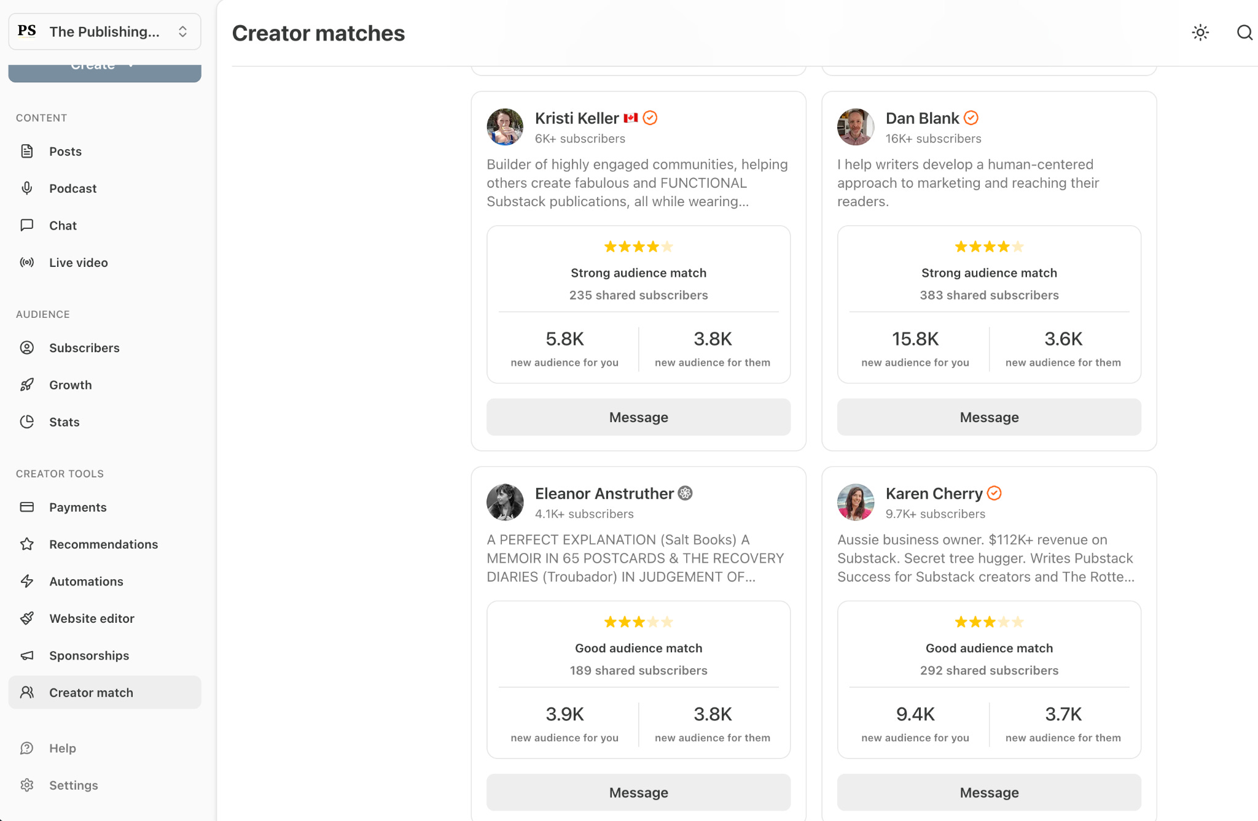Expand The Publishing publication switcher
Screen dimensions: 1258x821
click(x=105, y=31)
